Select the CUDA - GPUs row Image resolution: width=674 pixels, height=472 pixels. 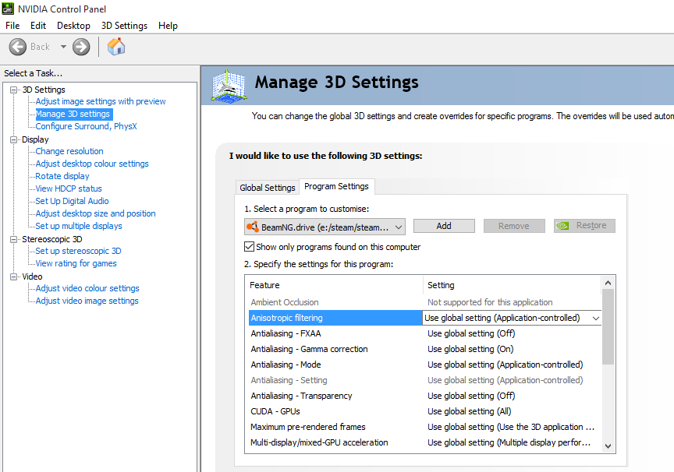[x=425, y=411]
